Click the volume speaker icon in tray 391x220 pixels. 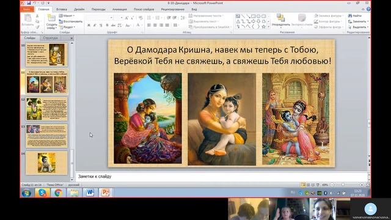pyautogui.click(x=331, y=193)
